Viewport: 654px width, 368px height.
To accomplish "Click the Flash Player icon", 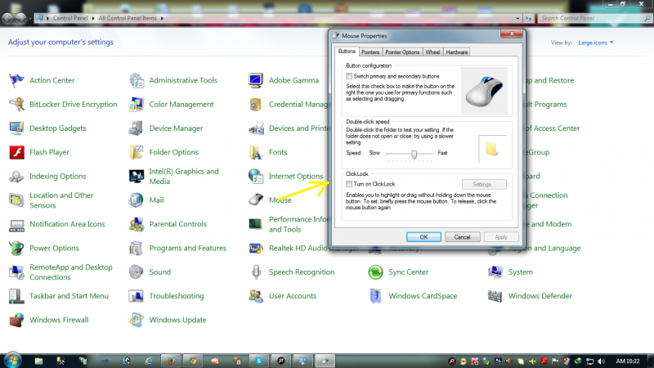I will 16,152.
